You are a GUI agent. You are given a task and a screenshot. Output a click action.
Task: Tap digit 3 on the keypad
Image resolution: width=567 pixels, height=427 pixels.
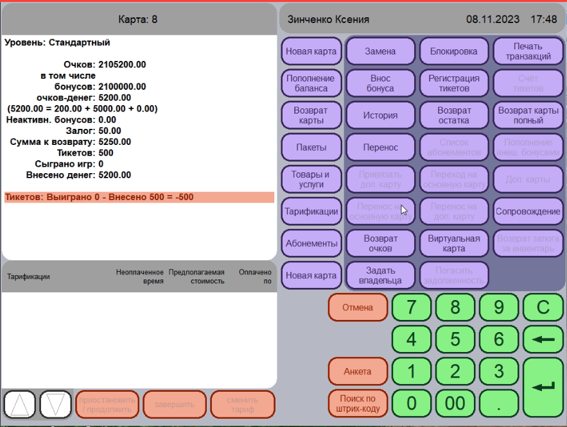pos(499,371)
